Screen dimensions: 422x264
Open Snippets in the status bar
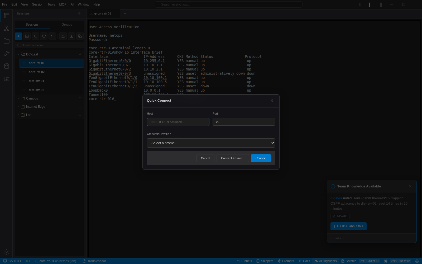coord(265,261)
